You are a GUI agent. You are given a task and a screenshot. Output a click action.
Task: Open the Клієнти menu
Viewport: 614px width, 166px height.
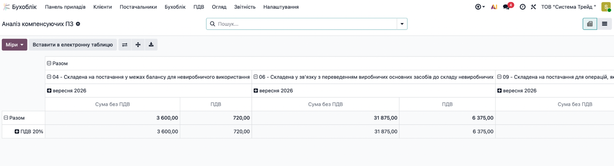[x=103, y=7]
